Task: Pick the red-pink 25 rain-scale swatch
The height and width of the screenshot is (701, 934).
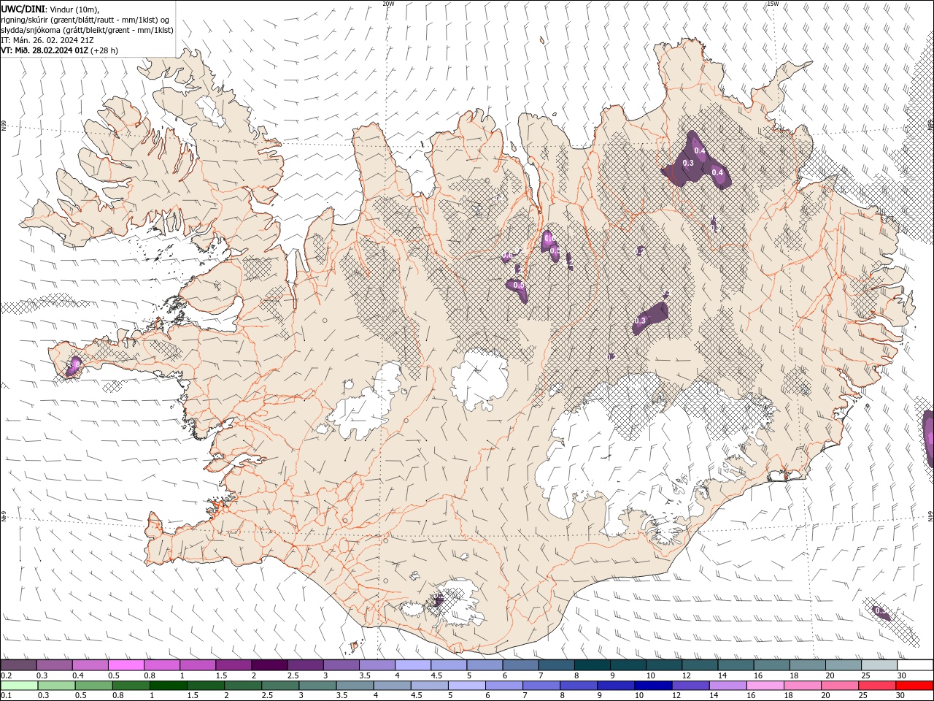Action: click(878, 686)
